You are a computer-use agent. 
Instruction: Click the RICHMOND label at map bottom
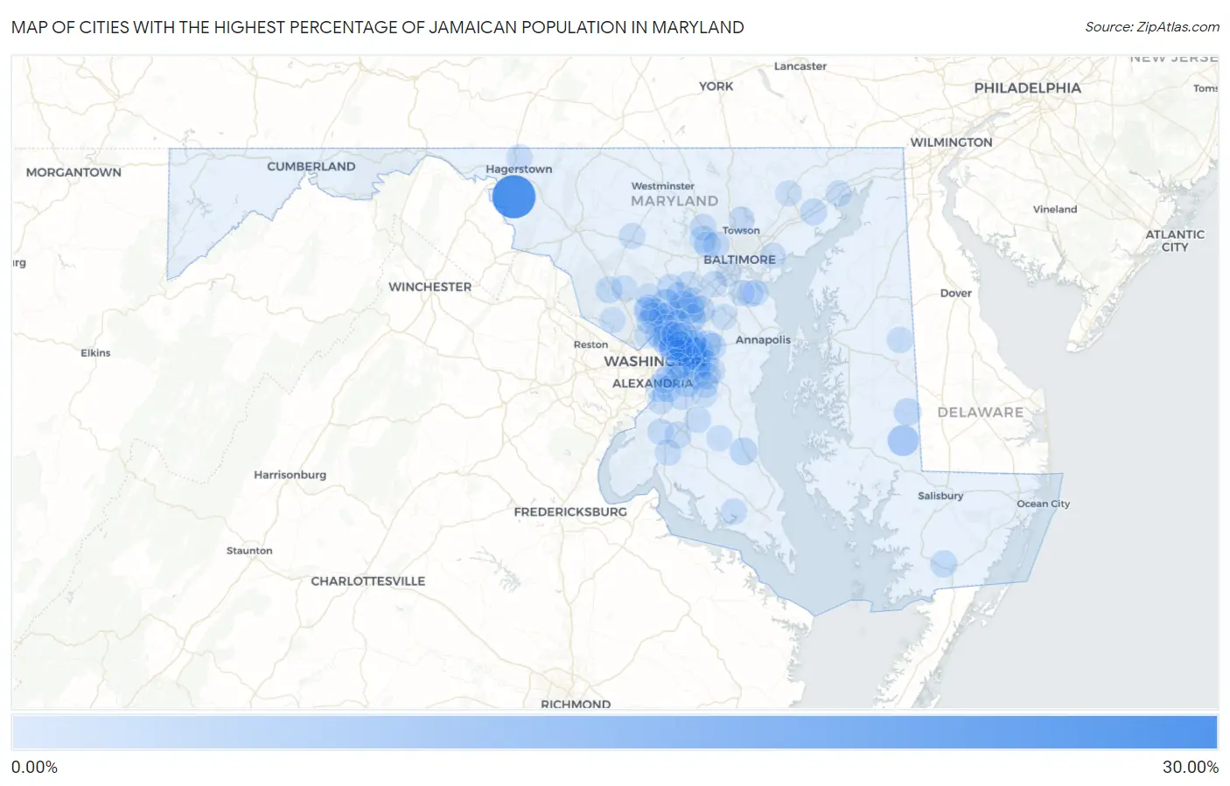576,704
